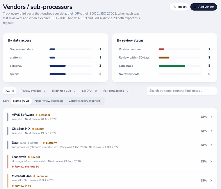Click the orange dot by Review in 6d
This screenshot has height=189, width=221.
click(x=13, y=186)
